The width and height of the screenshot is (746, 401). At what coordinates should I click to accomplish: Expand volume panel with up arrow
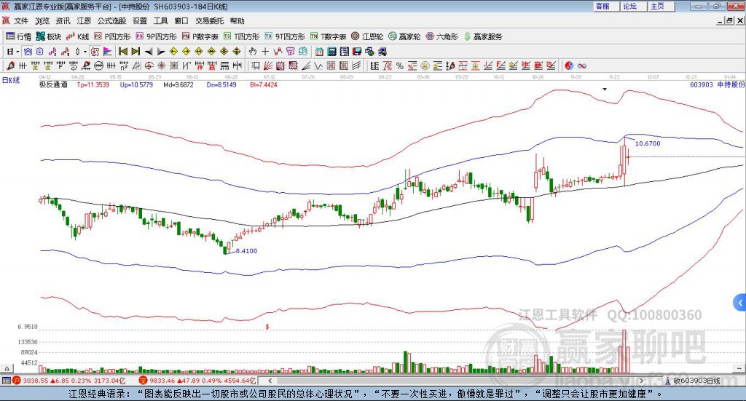coord(7,368)
